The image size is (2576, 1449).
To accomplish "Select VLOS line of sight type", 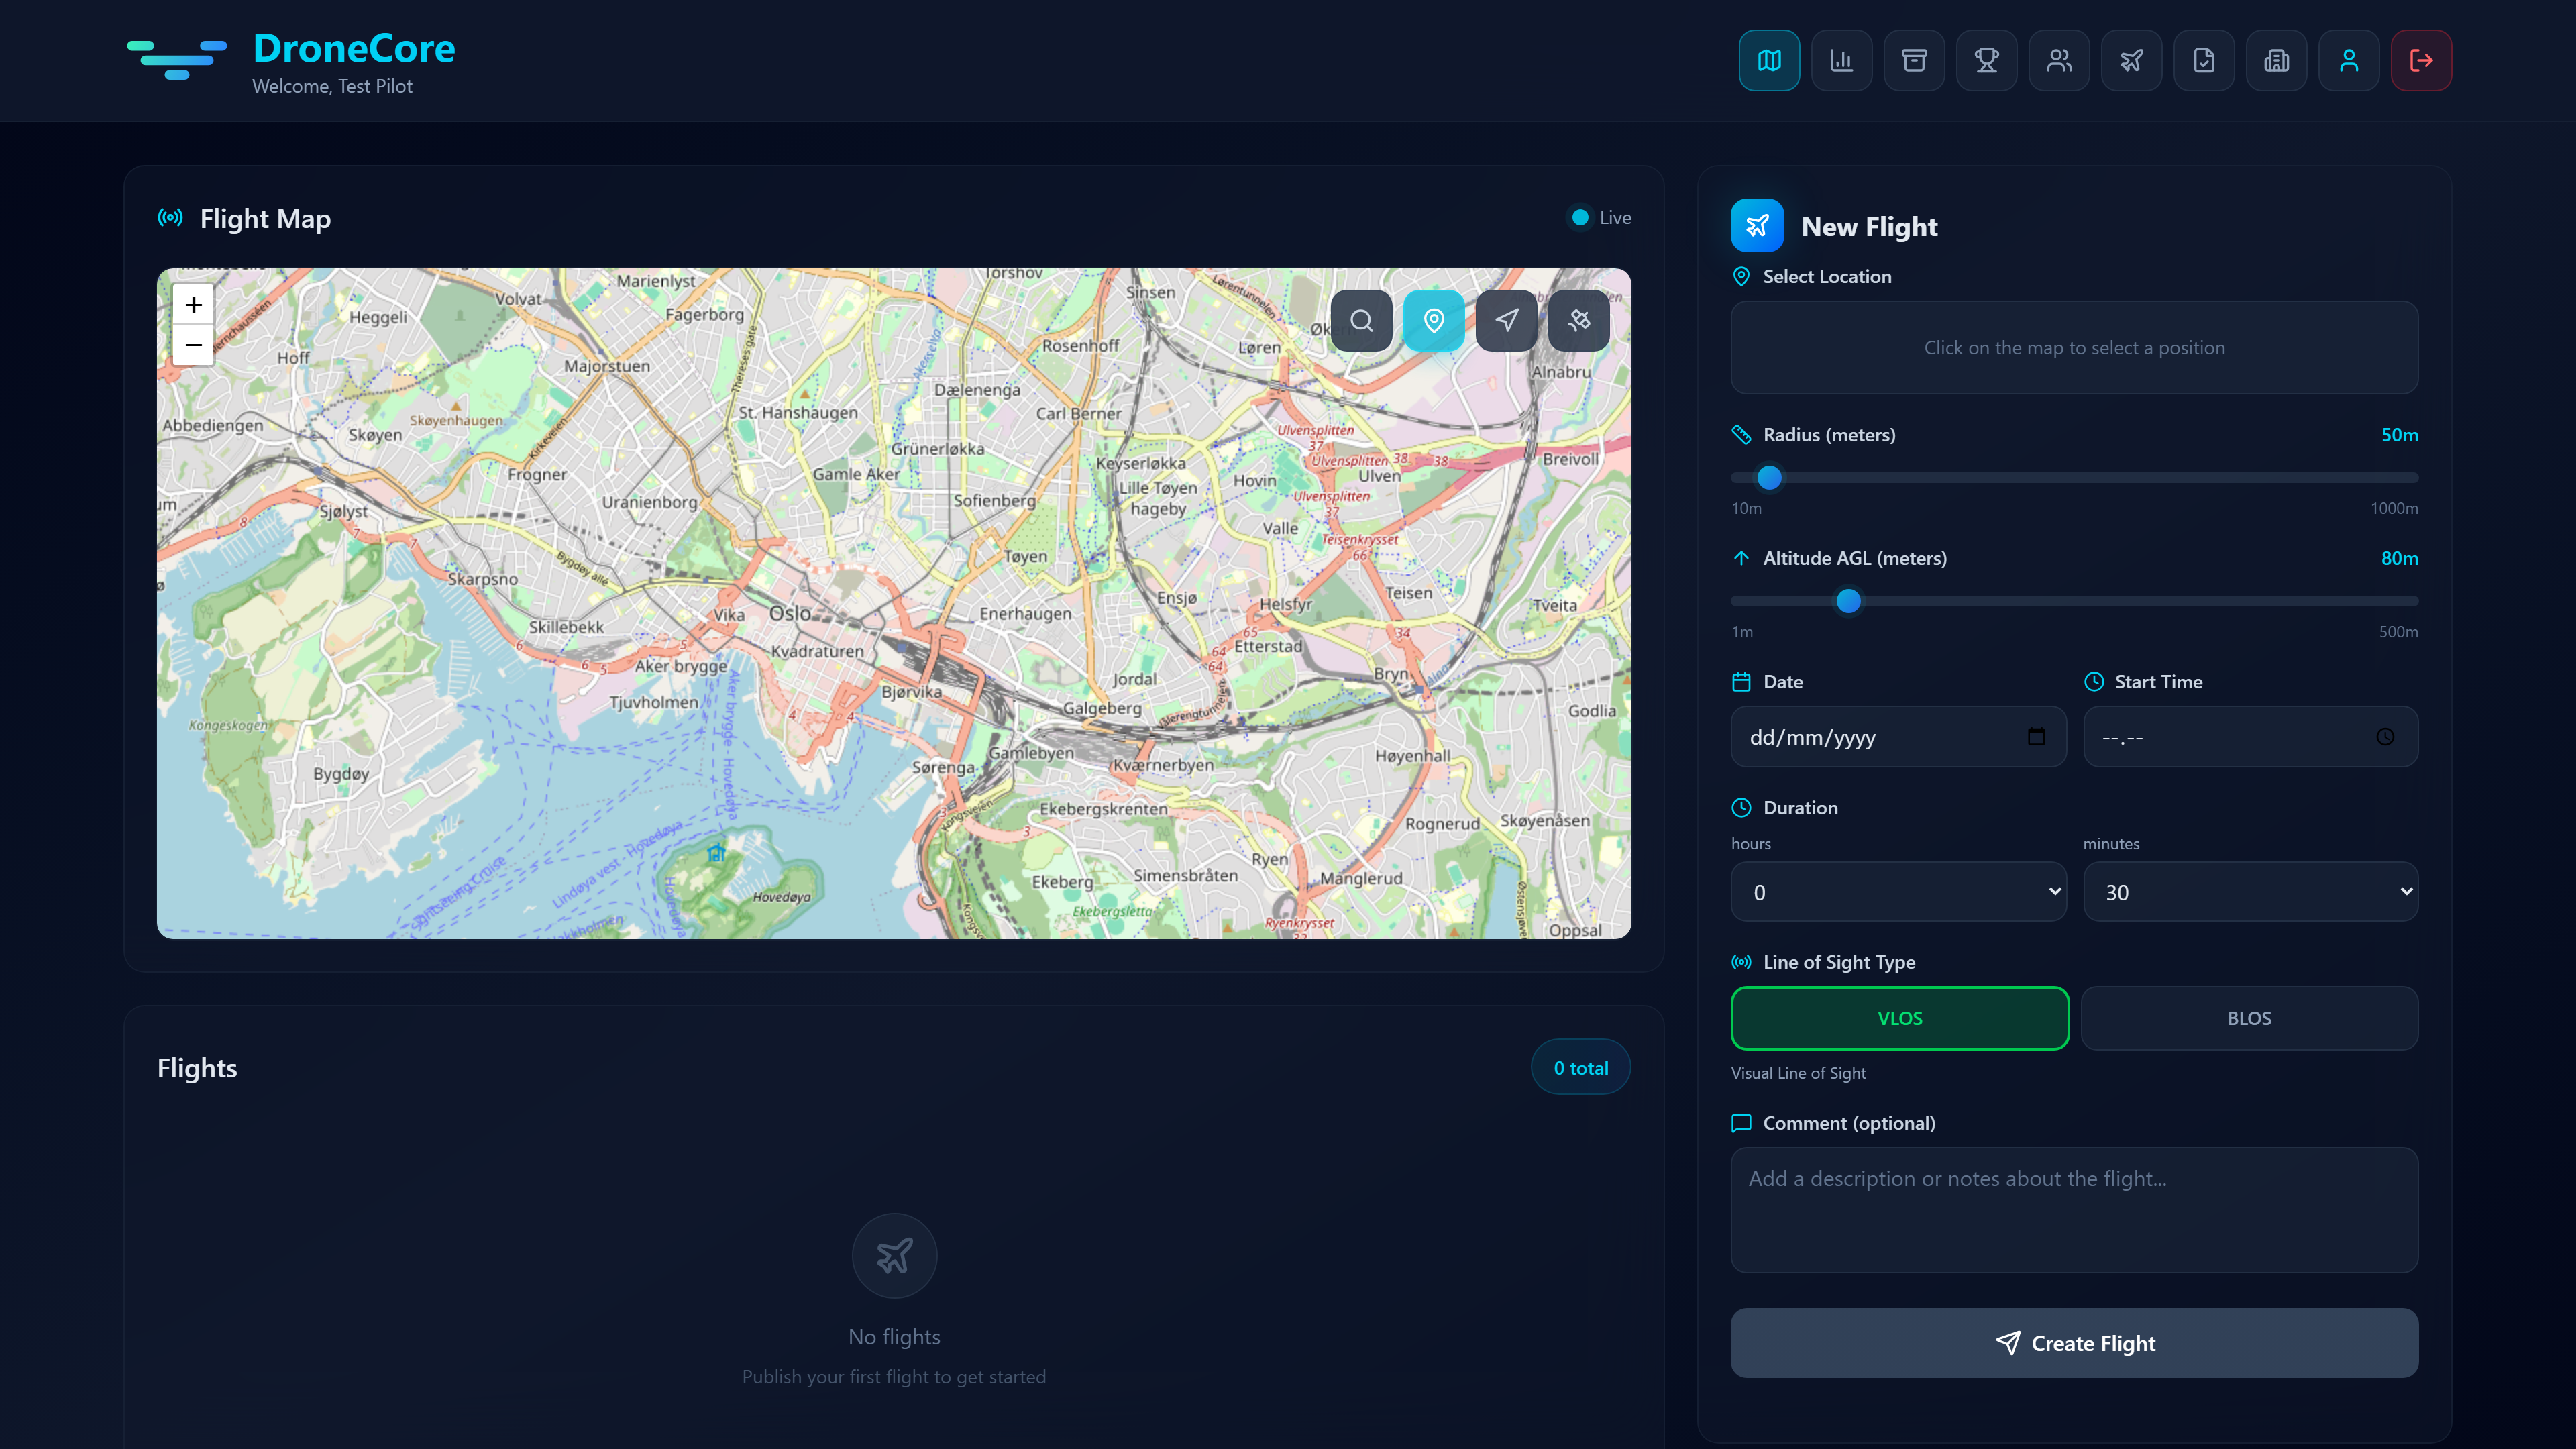I will [x=1899, y=1018].
